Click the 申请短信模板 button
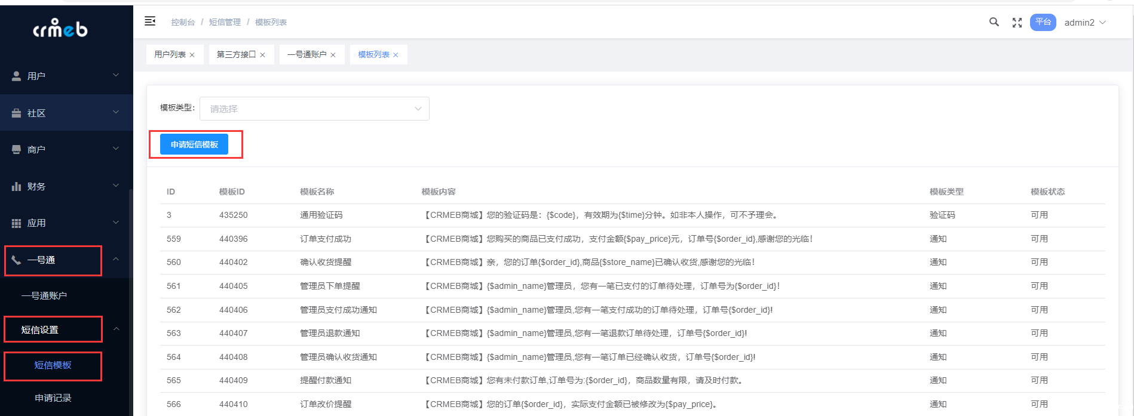The height and width of the screenshot is (416, 1134). (x=194, y=144)
